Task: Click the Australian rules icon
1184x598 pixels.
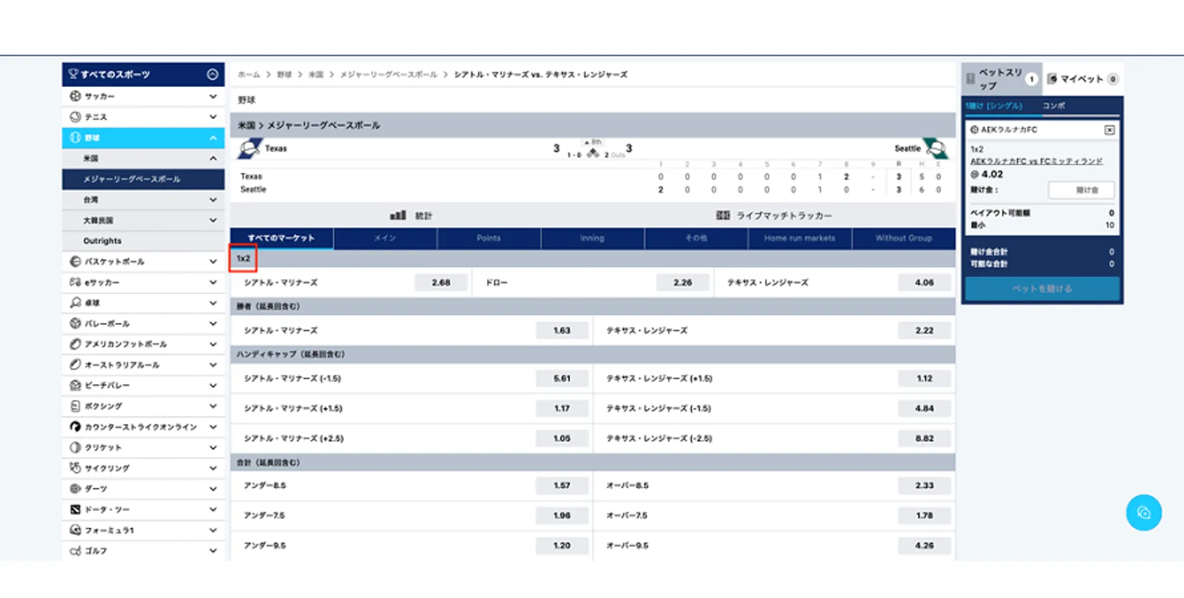Action: (75, 365)
